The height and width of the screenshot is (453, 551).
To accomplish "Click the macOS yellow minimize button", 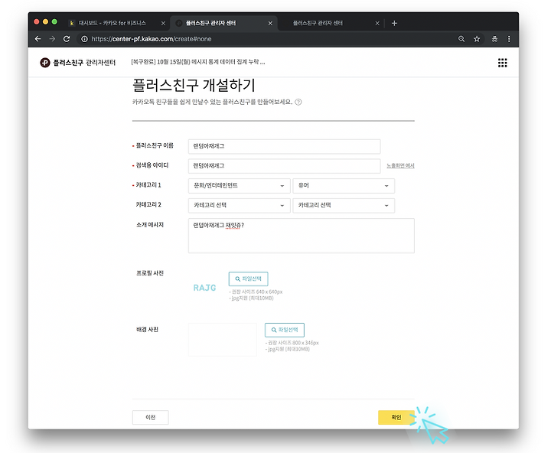I will pos(45,21).
